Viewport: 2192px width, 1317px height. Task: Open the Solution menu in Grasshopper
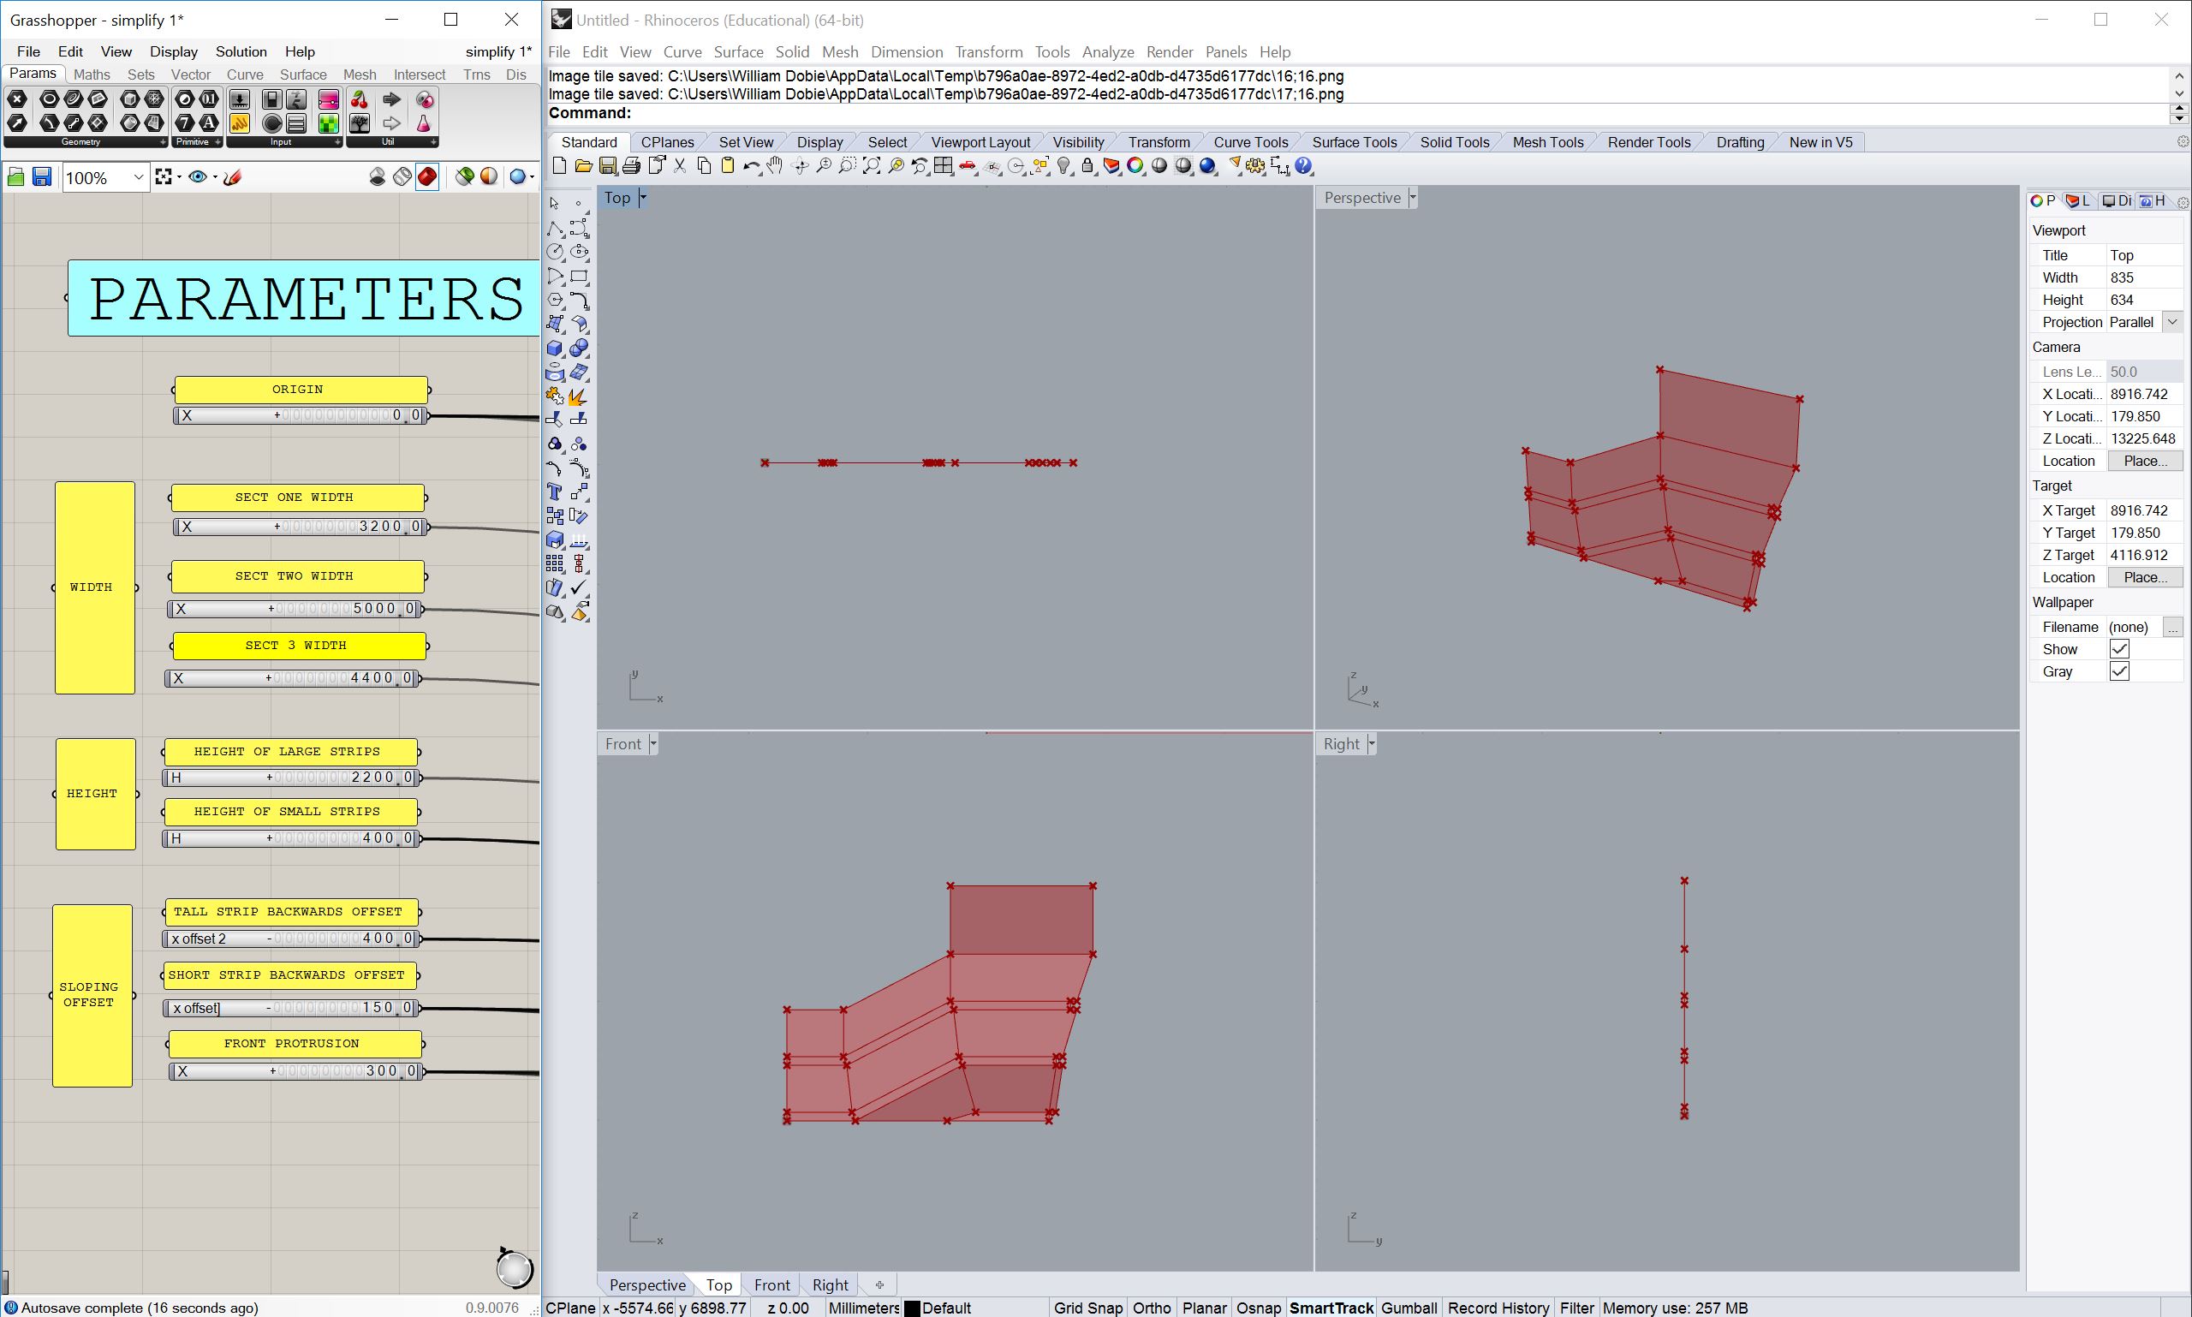click(x=241, y=51)
